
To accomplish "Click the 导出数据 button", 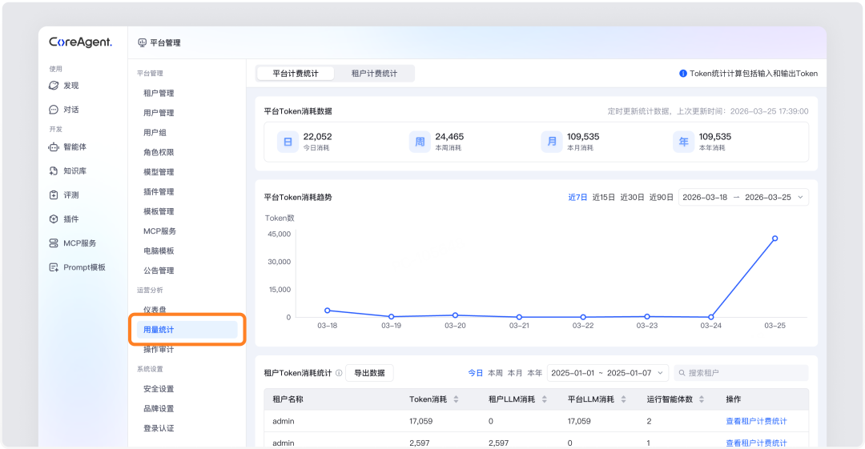I will pos(369,373).
